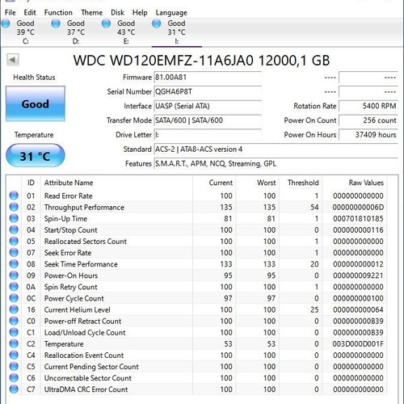Click the ID column header
The height and width of the screenshot is (404, 404).
coord(31,183)
